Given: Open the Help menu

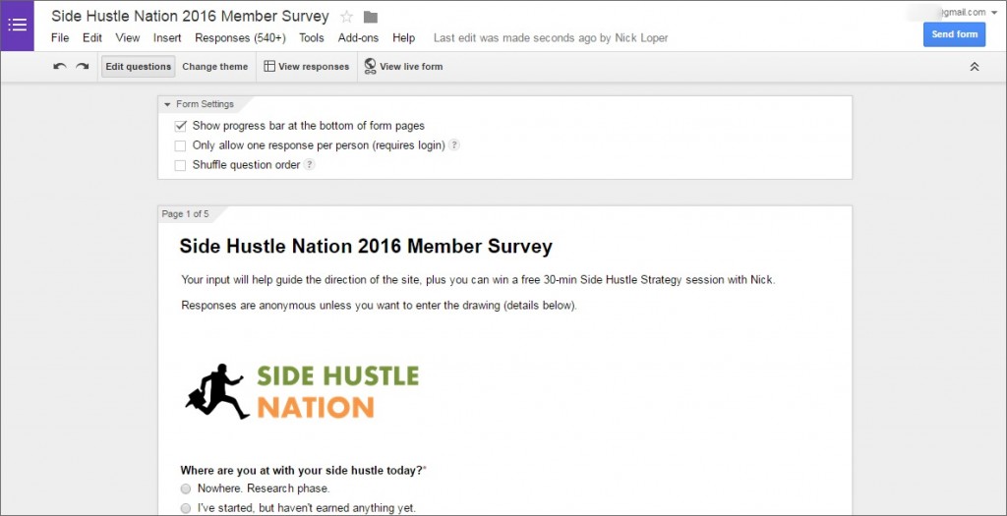Looking at the screenshot, I should (403, 38).
